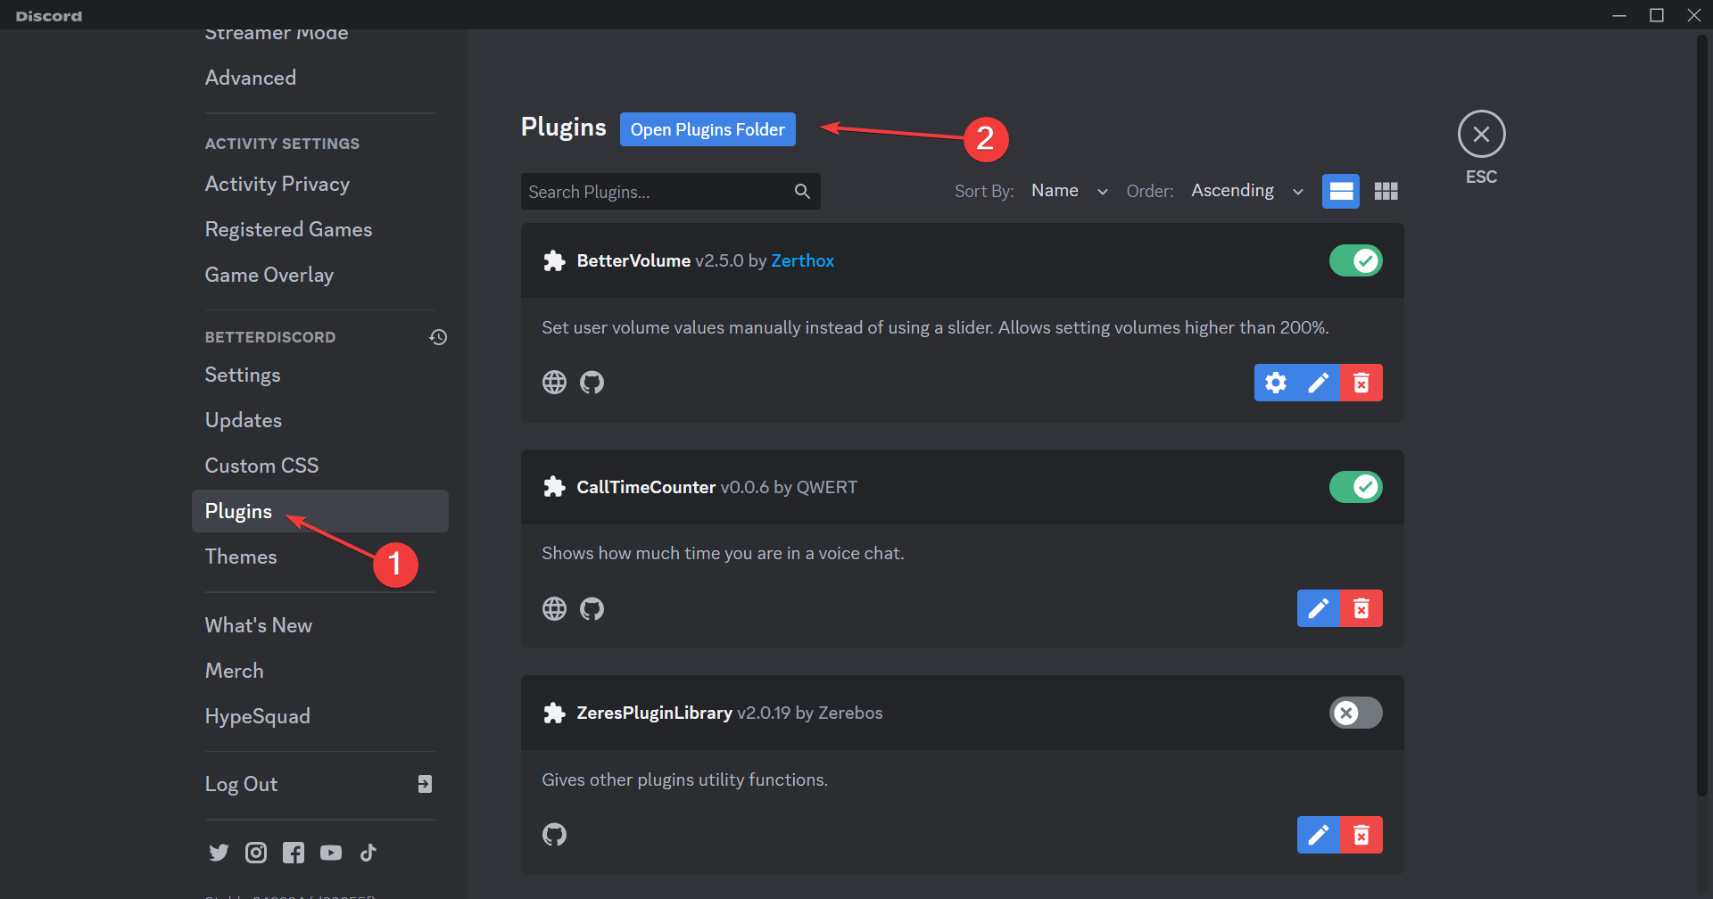Click Open Plugins Folder button
The height and width of the screenshot is (899, 1713).
coord(708,129)
